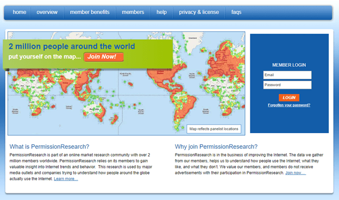
Task: Open the home menu item
Action: [x=19, y=12]
